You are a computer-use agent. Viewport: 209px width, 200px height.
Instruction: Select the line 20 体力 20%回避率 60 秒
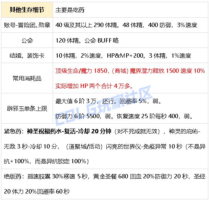point(37,192)
